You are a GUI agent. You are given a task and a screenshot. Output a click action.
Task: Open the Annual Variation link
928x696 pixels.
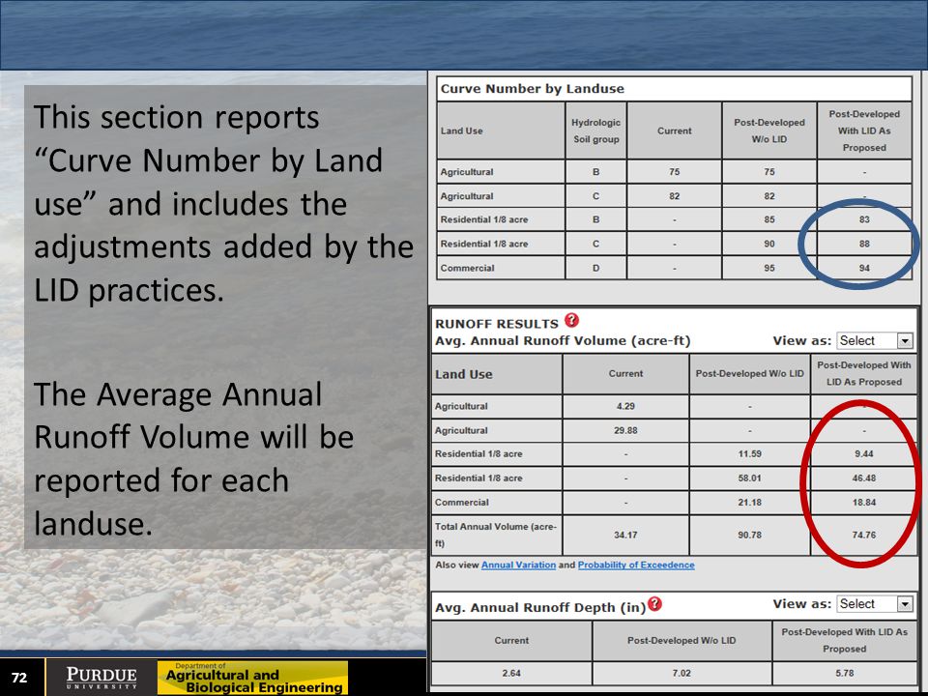(518, 565)
